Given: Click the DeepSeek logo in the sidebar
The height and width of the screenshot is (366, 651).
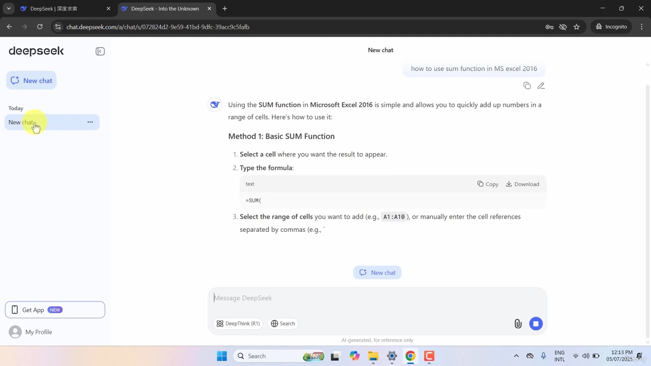Looking at the screenshot, I should (36, 51).
